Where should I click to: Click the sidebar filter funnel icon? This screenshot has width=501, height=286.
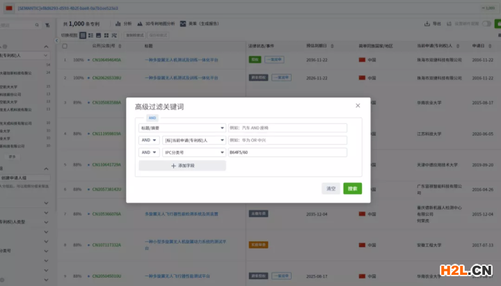[47, 25]
